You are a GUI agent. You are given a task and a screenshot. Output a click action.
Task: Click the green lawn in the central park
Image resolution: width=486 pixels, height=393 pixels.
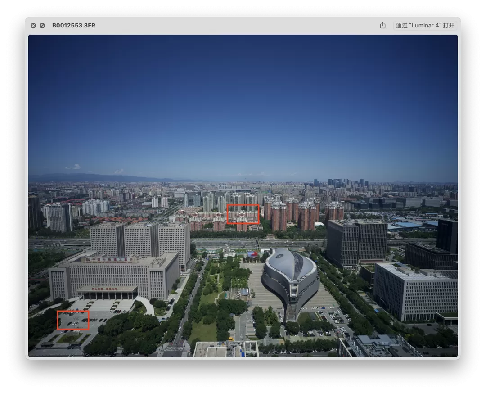[203, 332]
